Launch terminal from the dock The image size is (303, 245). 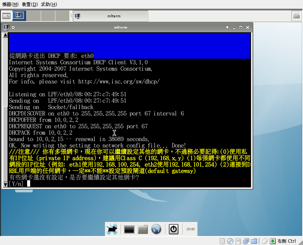click(129, 229)
